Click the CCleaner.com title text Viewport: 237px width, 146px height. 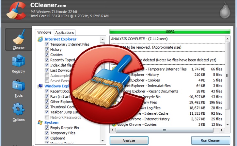[x=48, y=5]
